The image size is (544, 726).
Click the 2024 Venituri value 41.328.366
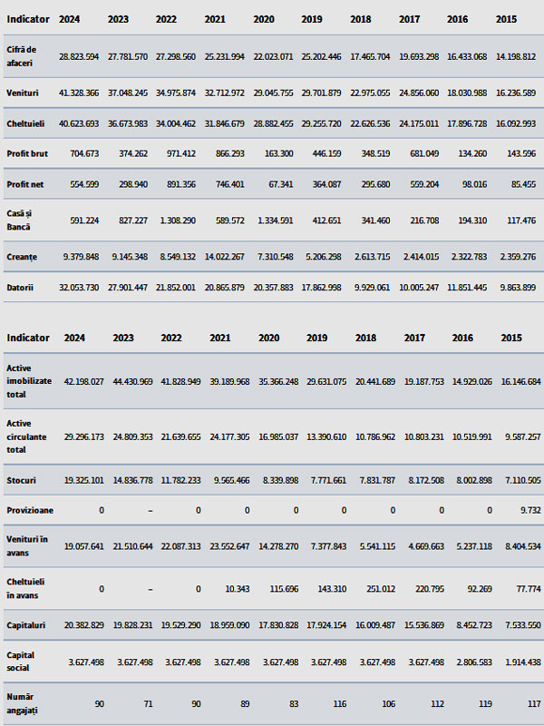click(x=79, y=93)
